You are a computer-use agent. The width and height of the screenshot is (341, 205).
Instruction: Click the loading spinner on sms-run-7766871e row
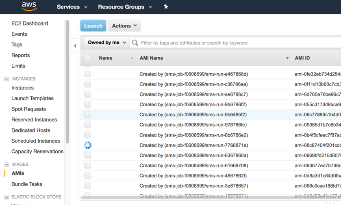pos(88,145)
